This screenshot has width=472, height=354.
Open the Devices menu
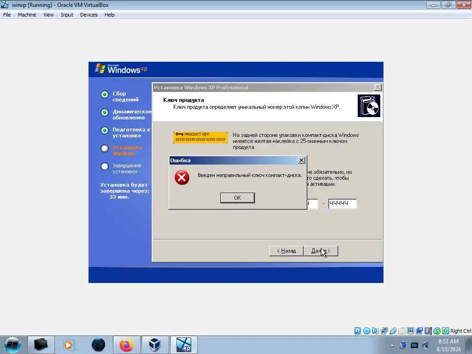(x=88, y=15)
